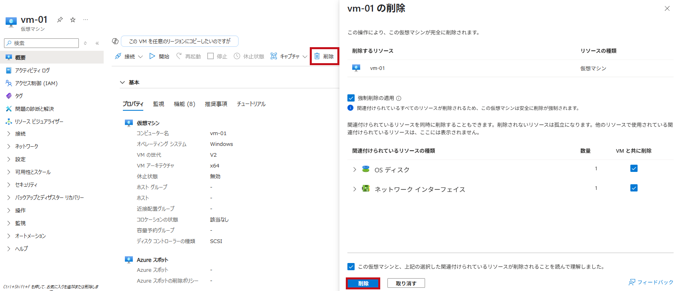Expand 監視 in sidebar

9,223
